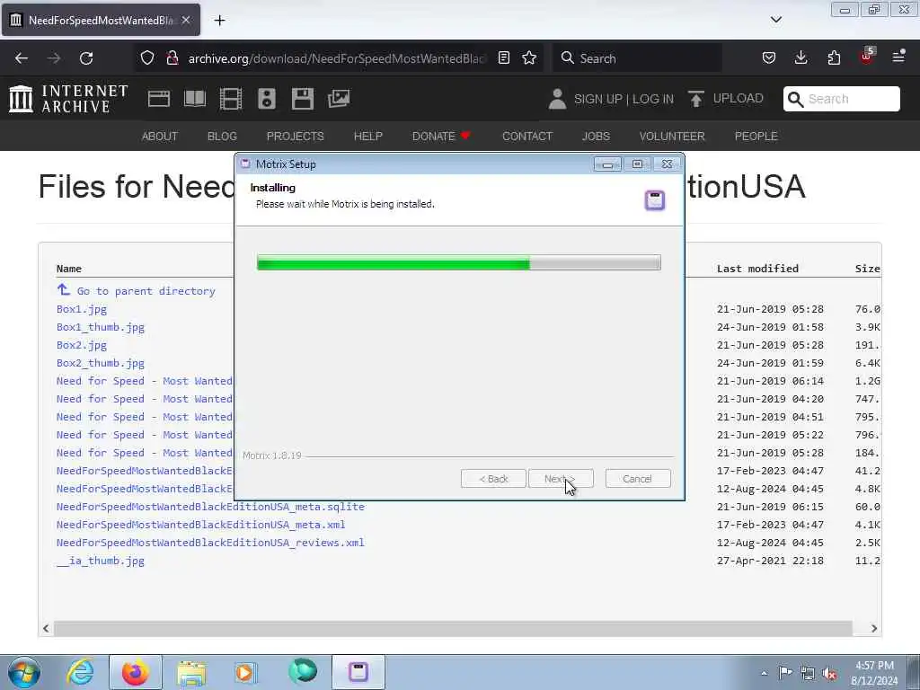Open the Images icon

tap(339, 99)
